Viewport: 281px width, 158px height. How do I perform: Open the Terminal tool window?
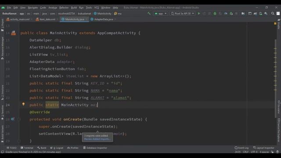[x=27, y=148]
